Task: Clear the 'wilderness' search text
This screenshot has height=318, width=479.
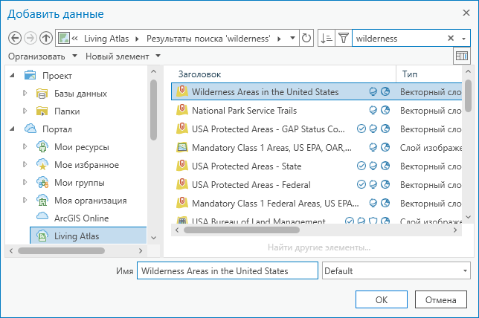Action: coord(451,38)
